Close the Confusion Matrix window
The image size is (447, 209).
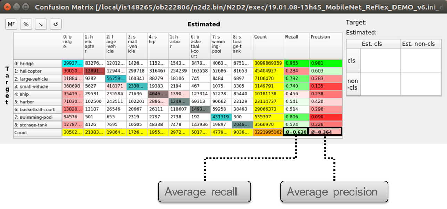click(x=7, y=6)
